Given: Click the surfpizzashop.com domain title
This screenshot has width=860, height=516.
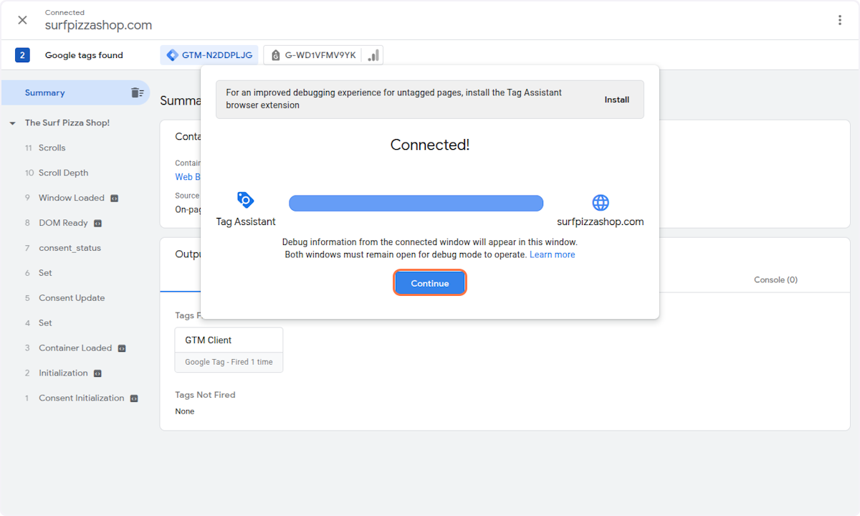Looking at the screenshot, I should [98, 25].
